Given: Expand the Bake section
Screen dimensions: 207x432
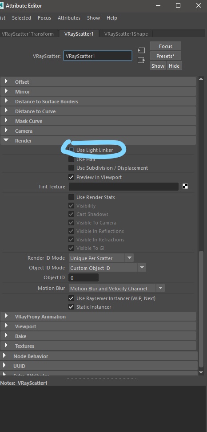Looking at the screenshot, I should pyautogui.click(x=98, y=336).
